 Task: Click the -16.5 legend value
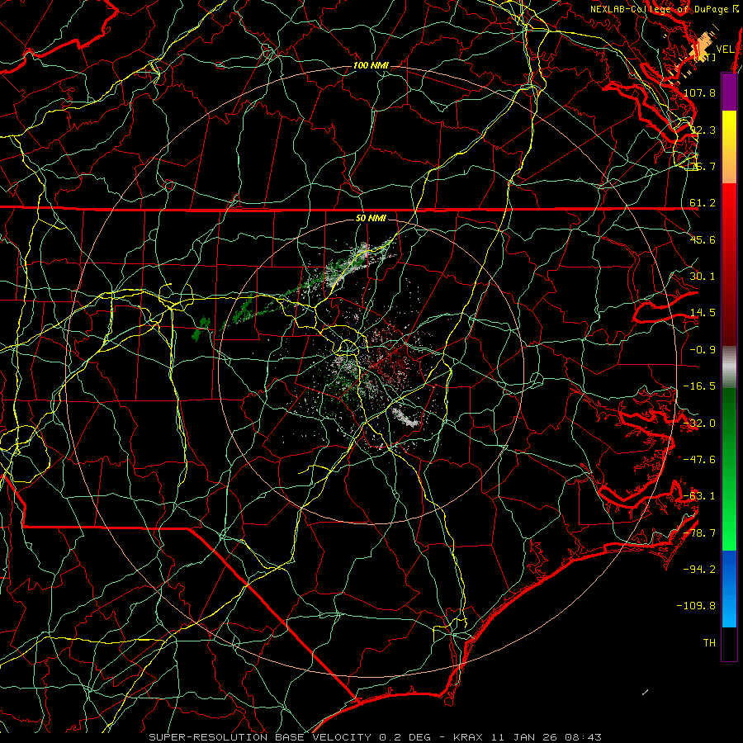coord(699,386)
